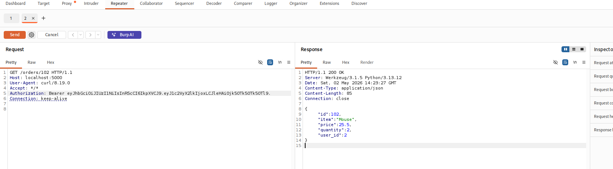The width and height of the screenshot is (613, 169).
Task: Click the Server: Werkzeug response header
Action: [353, 78]
